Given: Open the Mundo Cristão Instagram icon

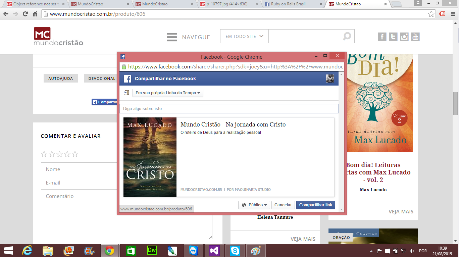Looking at the screenshot, I should [404, 37].
